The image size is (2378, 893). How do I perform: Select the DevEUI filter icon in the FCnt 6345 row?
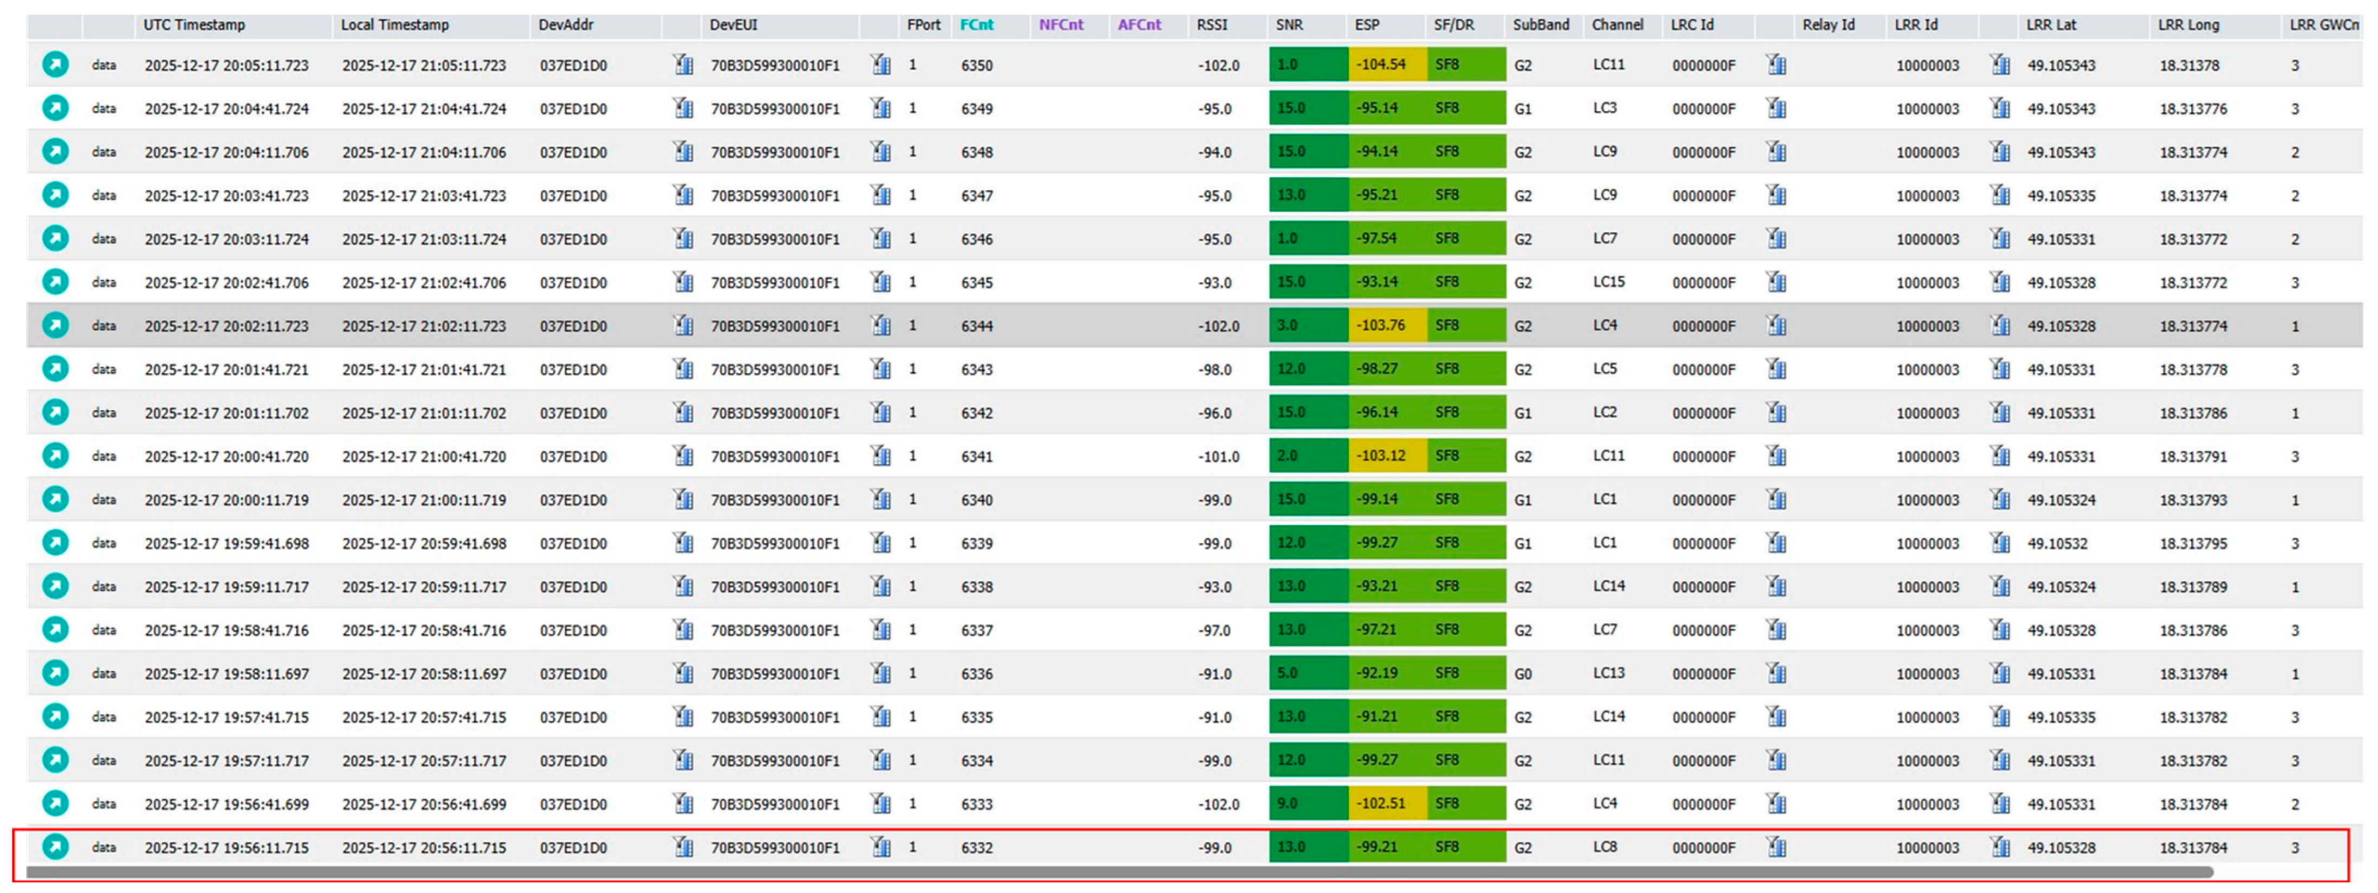(881, 282)
